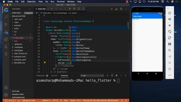This screenshot has width=181, height=102.
Task: Open the Accounts icon in activity bar
Action: 6,88
